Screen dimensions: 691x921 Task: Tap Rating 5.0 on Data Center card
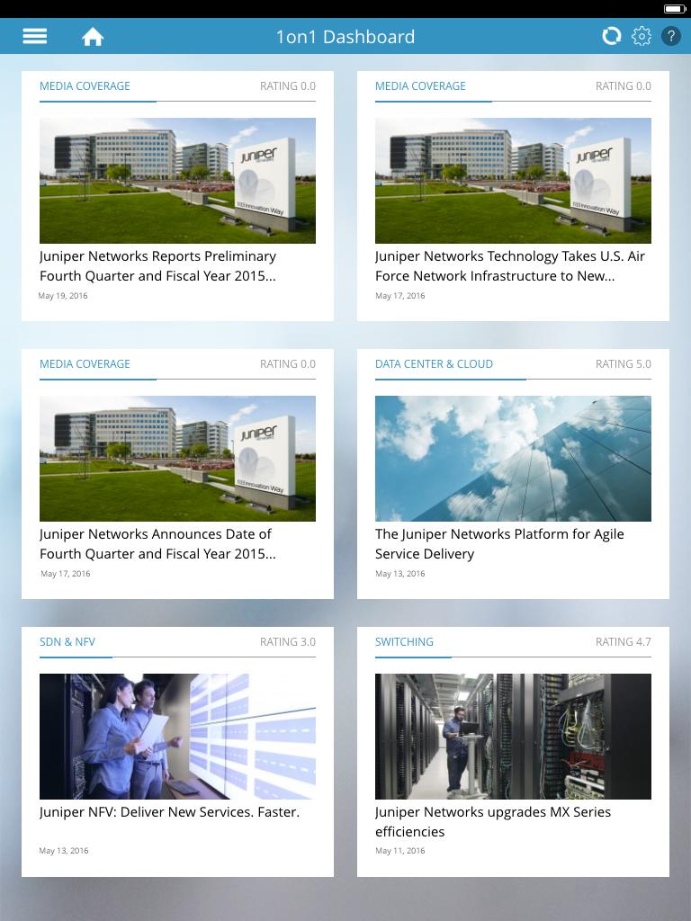tap(624, 363)
